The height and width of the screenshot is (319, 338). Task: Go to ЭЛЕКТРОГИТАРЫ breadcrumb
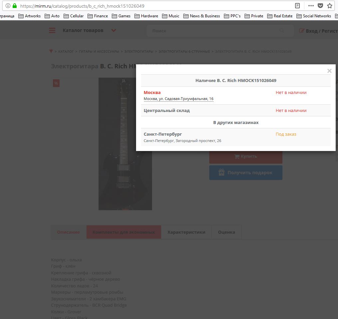pyautogui.click(x=139, y=51)
